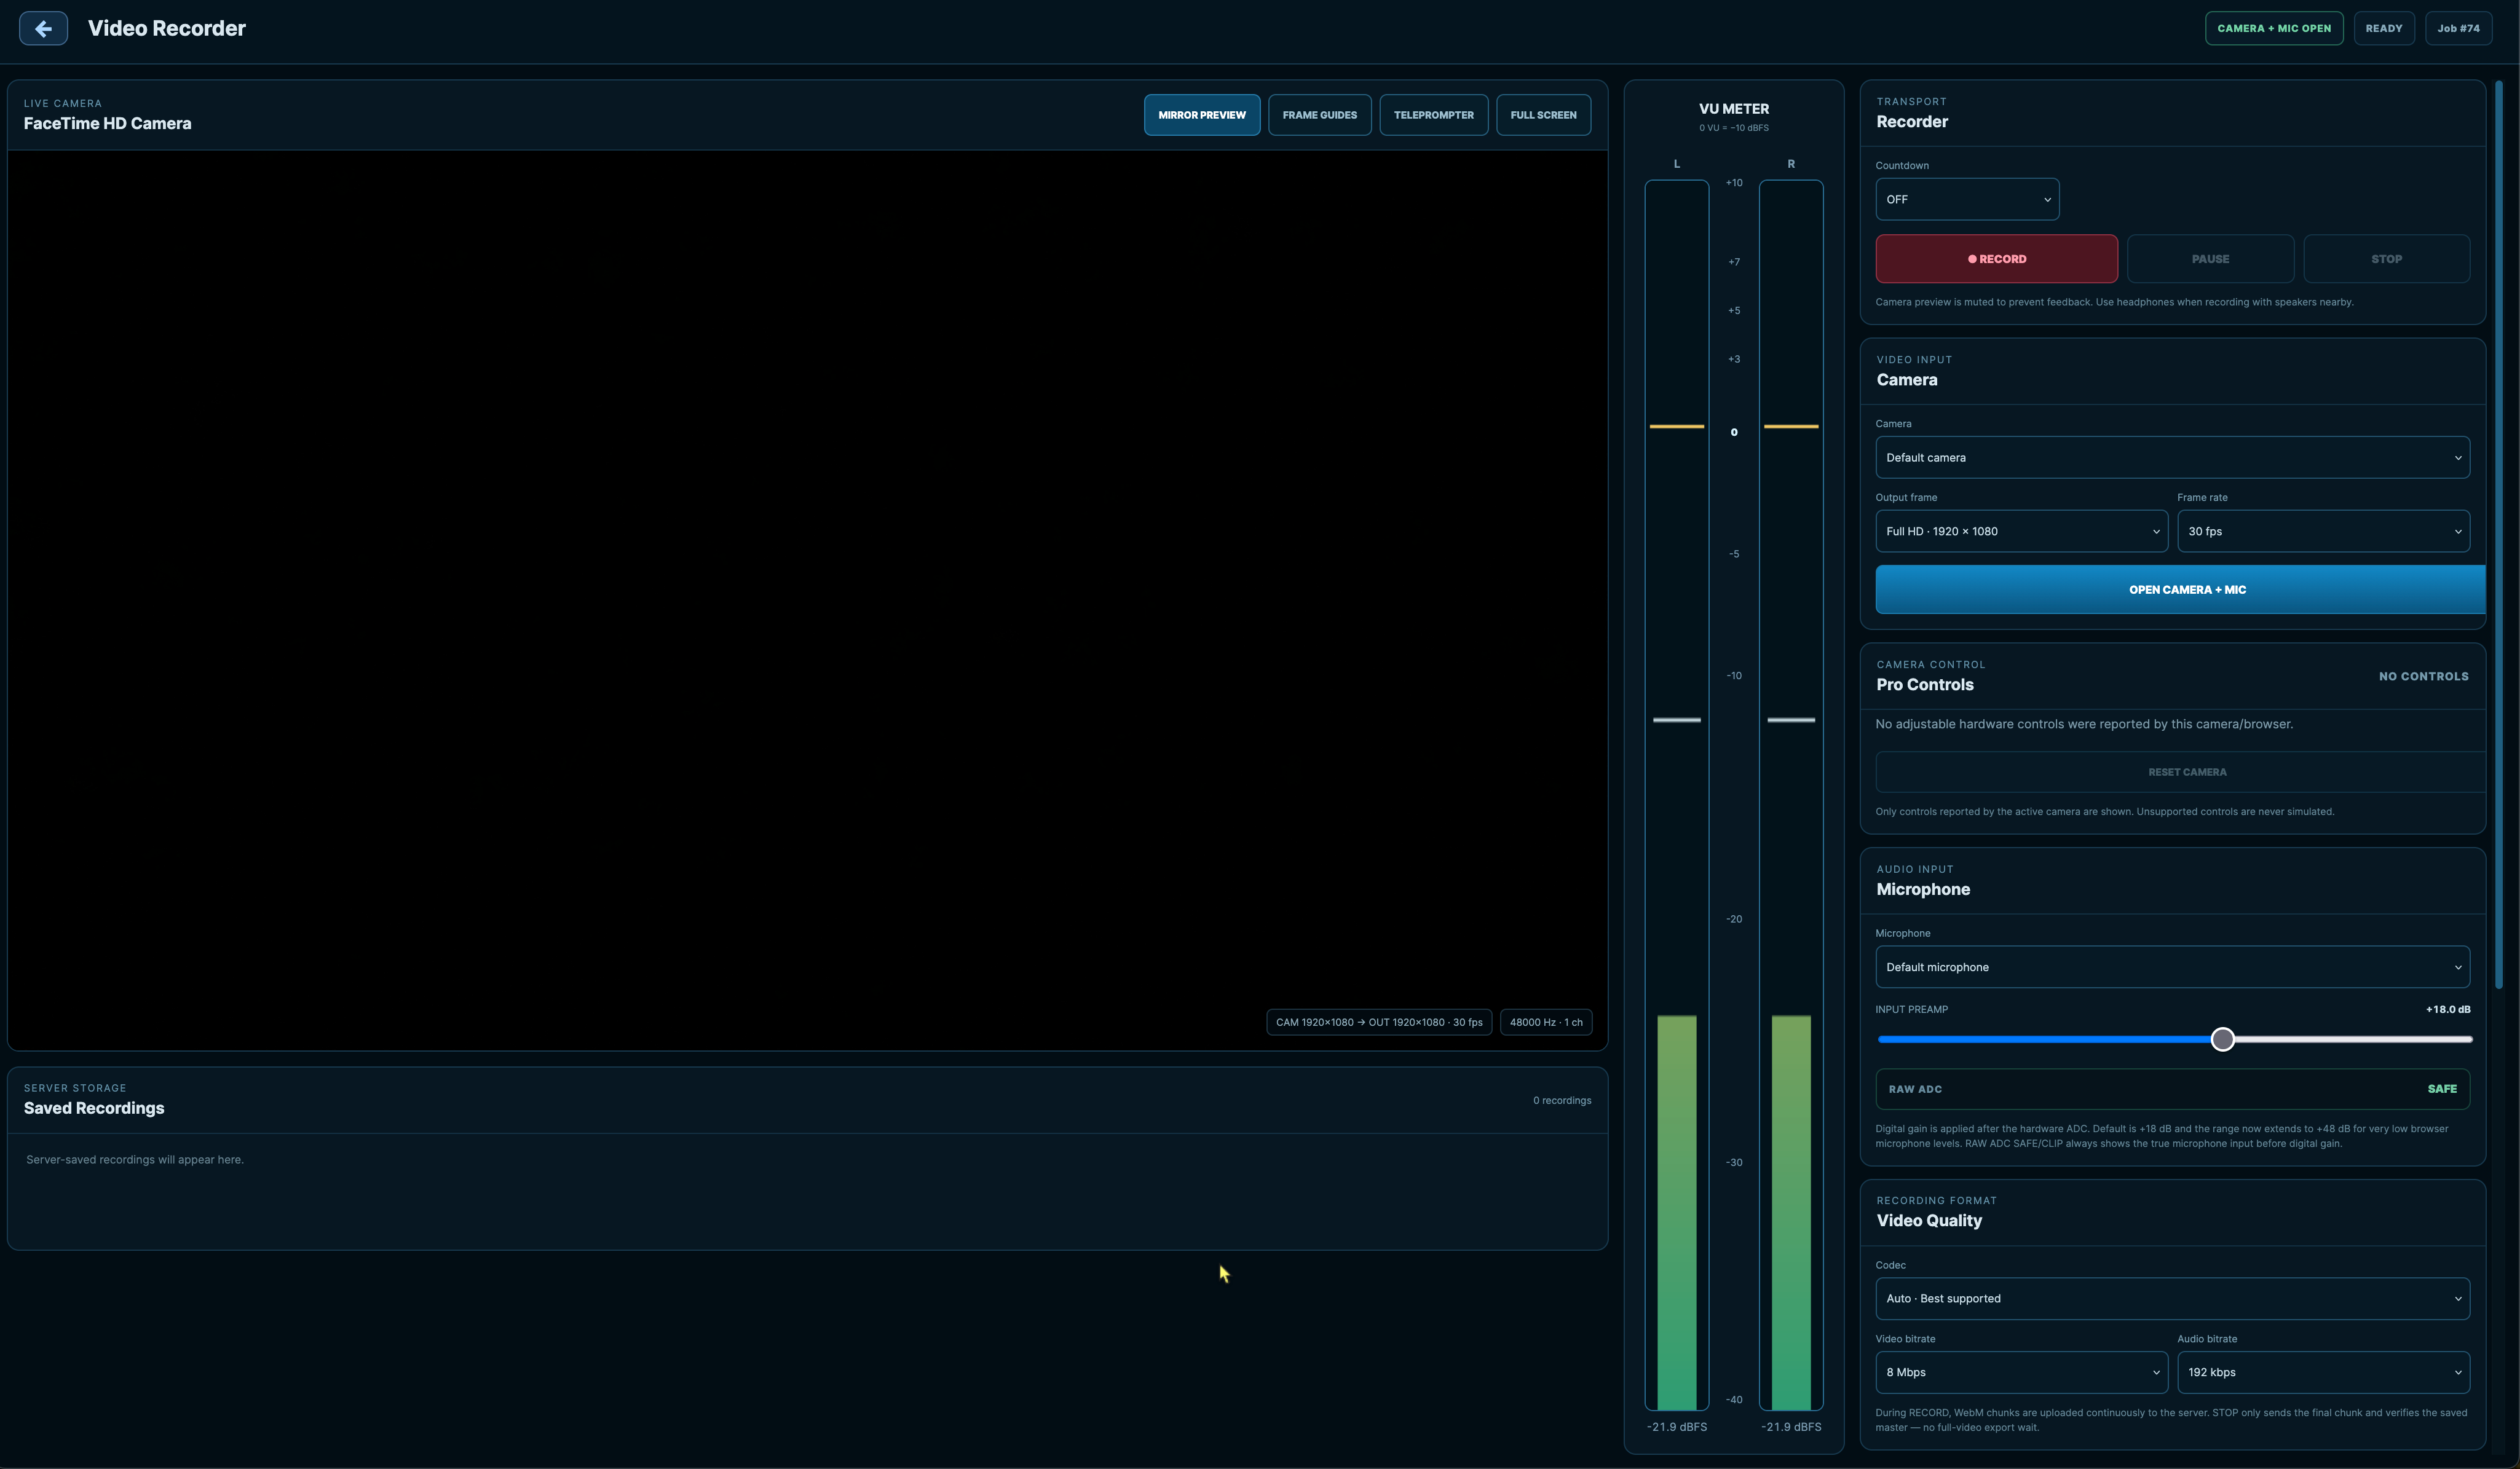Click the right panel vertical scrollbar

pos(2498,535)
